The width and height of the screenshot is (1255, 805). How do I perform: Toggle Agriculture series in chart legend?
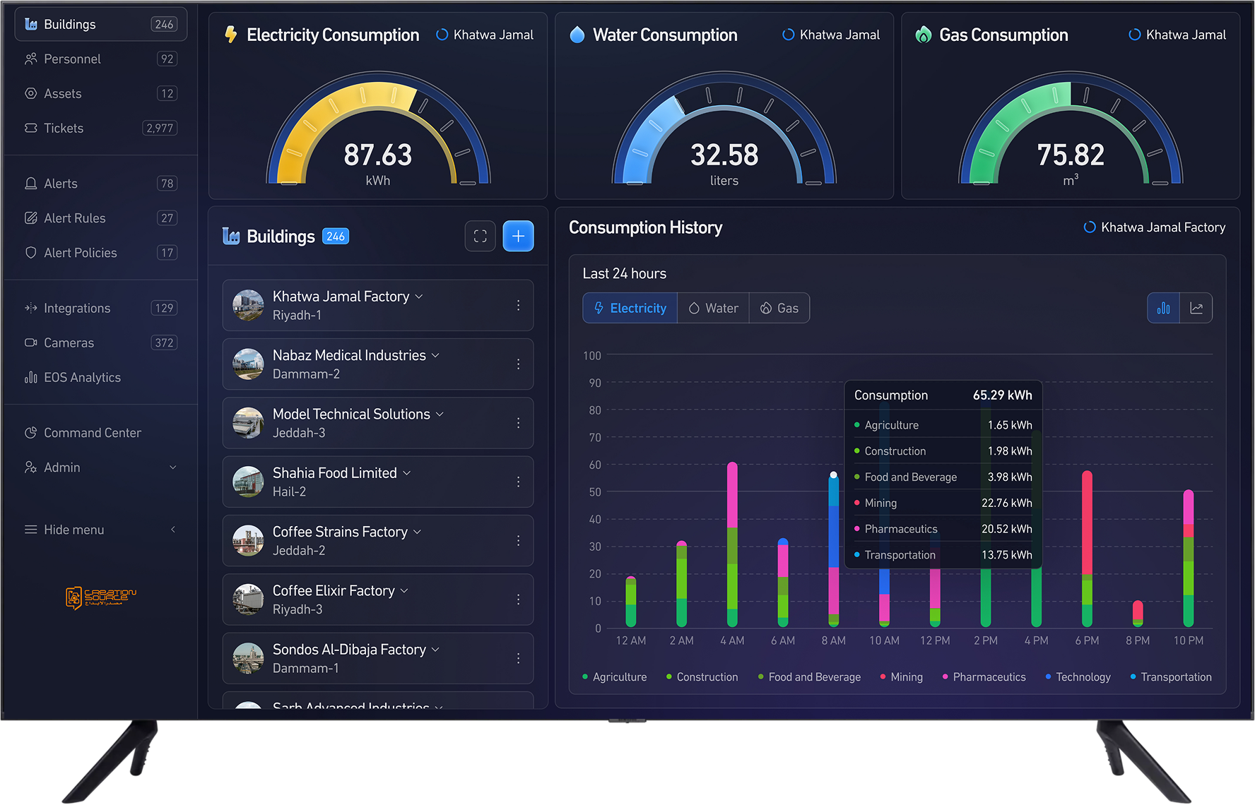click(614, 677)
